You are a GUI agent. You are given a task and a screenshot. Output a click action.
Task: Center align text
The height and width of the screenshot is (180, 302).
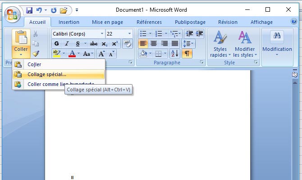coord(154,44)
